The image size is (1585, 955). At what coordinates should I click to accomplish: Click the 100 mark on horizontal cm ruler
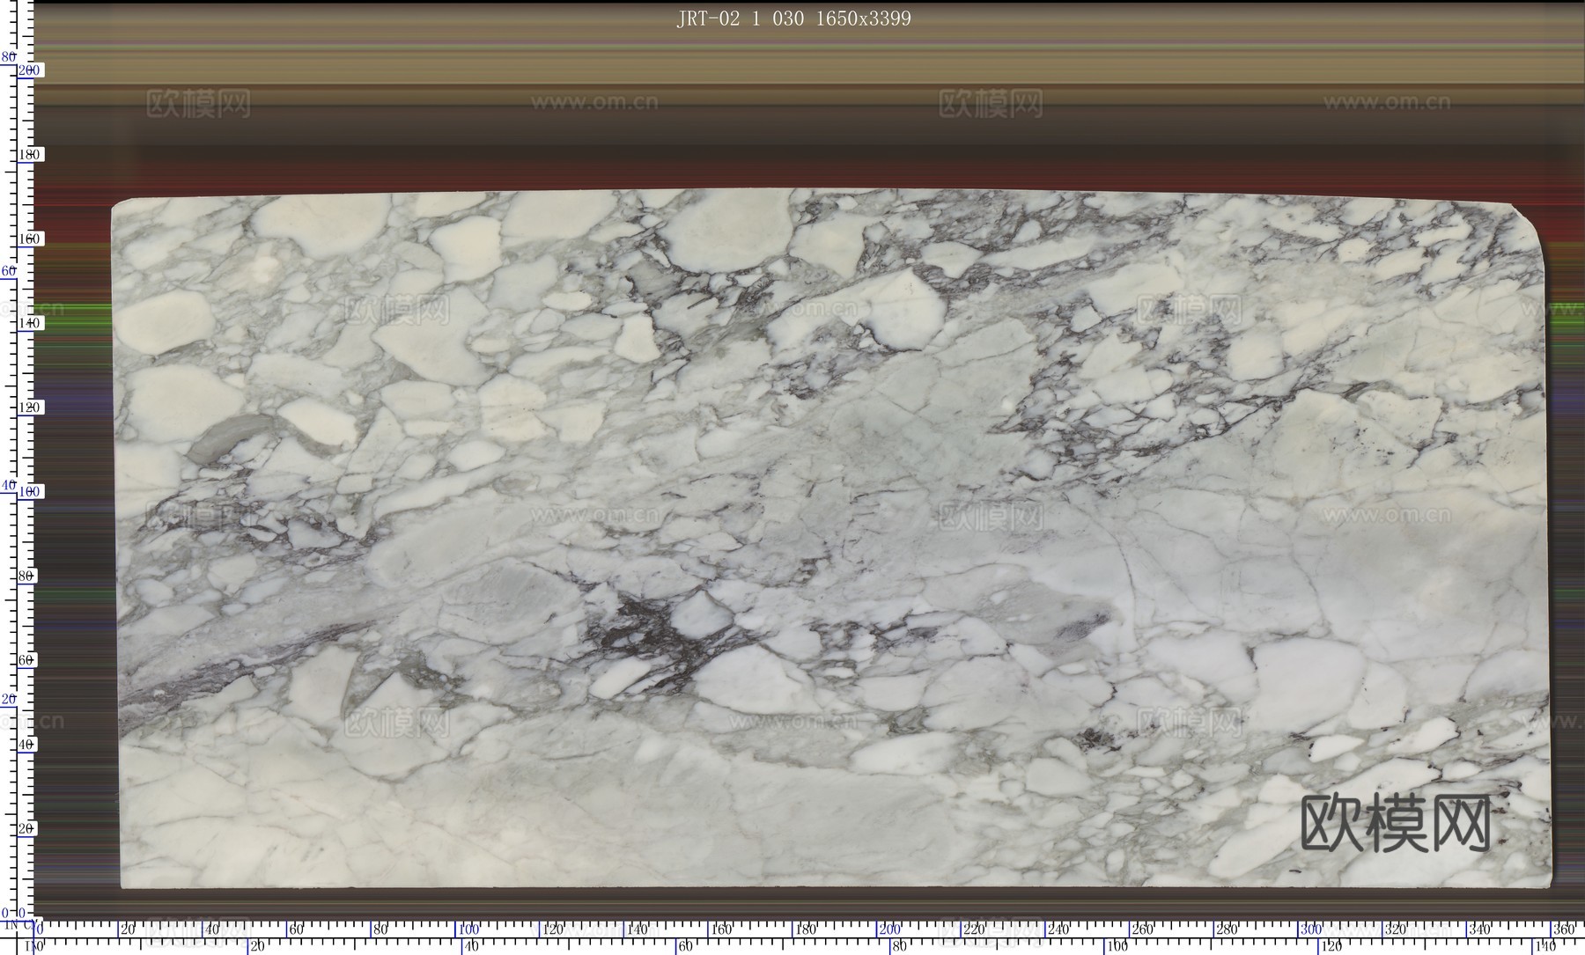pyautogui.click(x=468, y=929)
